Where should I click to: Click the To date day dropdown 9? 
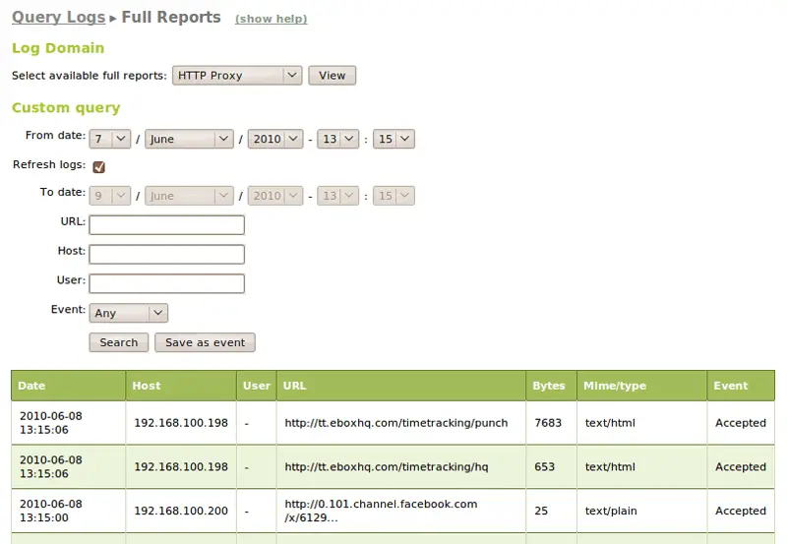[x=110, y=196]
